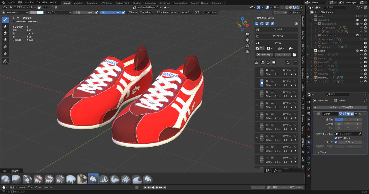Open the Options dropdown in header
The height and width of the screenshot is (194, 369).
click(x=296, y=13)
